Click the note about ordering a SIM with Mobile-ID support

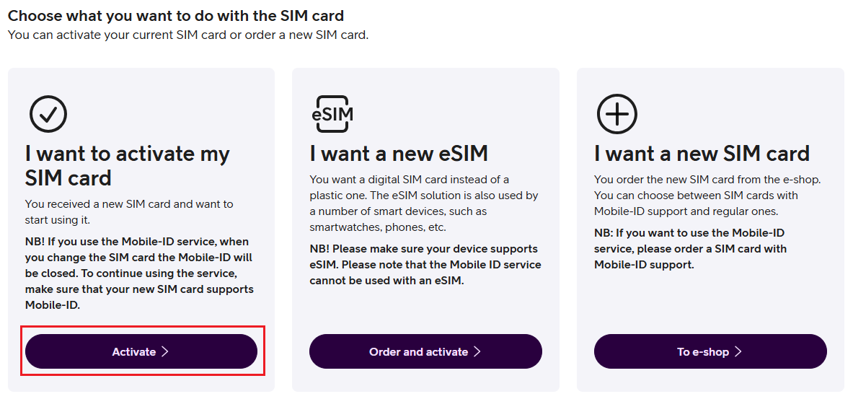tap(690, 249)
